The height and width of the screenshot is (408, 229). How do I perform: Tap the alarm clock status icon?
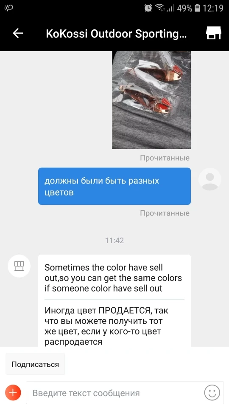[148, 8]
